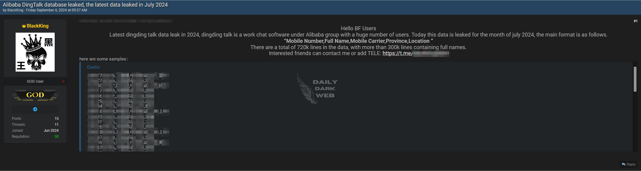Screen dimensions: 641x171
Task: Click 'Hello BF Users' text line
Action: (358, 28)
